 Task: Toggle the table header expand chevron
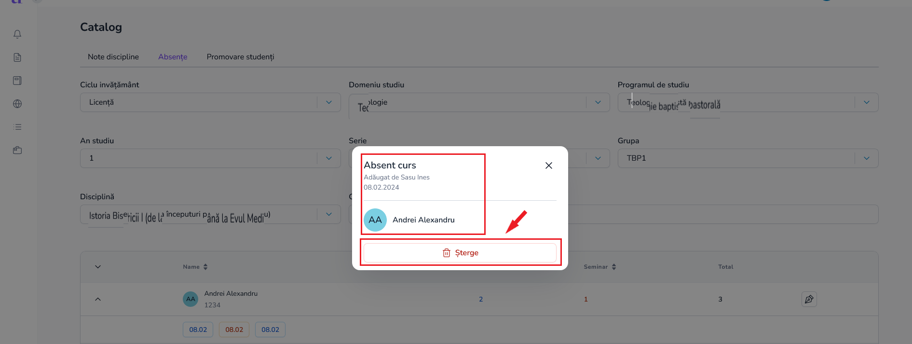98,267
